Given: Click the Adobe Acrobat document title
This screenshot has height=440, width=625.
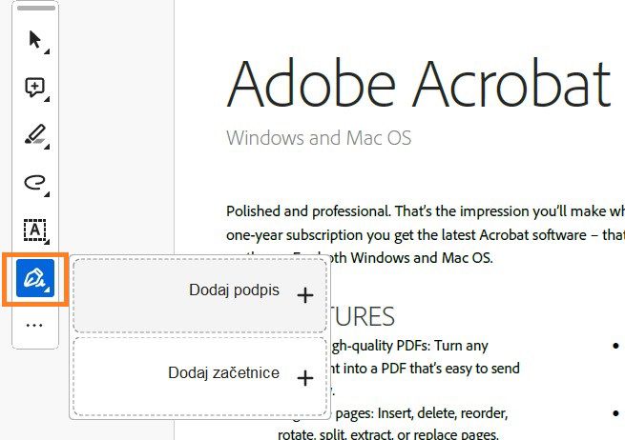Looking at the screenshot, I should [418, 84].
